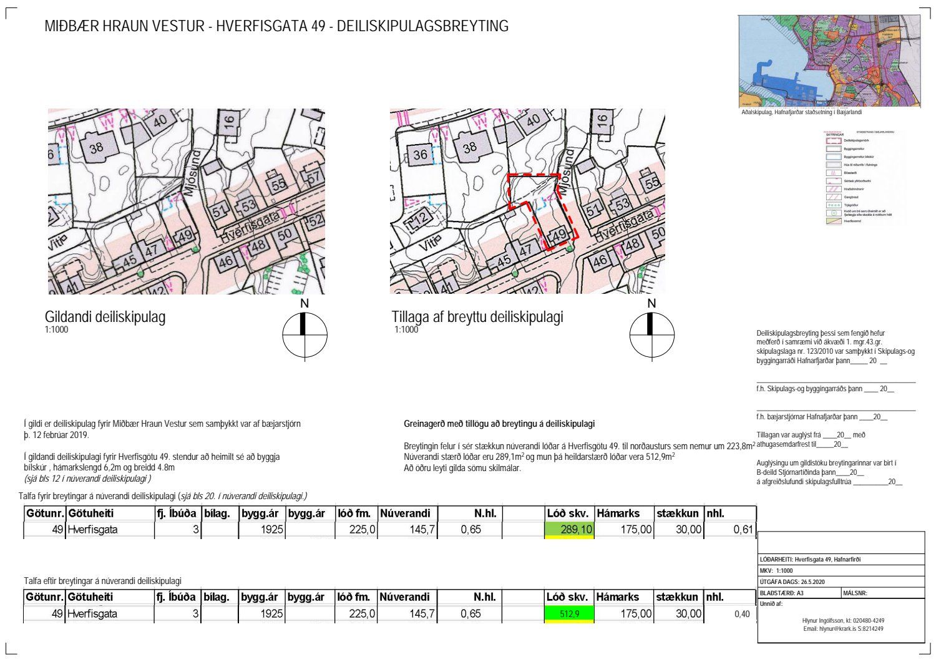Click the Byggingarreitur bílskúr legend box
The height and width of the screenshot is (662, 936).
[833, 157]
